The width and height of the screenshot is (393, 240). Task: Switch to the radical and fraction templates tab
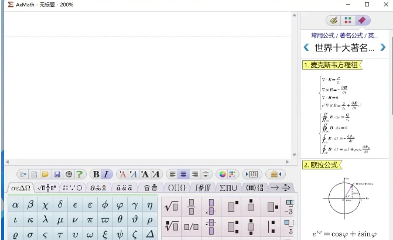pos(46,188)
